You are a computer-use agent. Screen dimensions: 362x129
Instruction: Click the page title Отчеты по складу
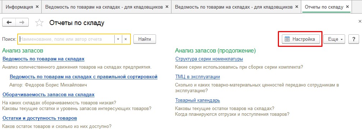coord(77,23)
